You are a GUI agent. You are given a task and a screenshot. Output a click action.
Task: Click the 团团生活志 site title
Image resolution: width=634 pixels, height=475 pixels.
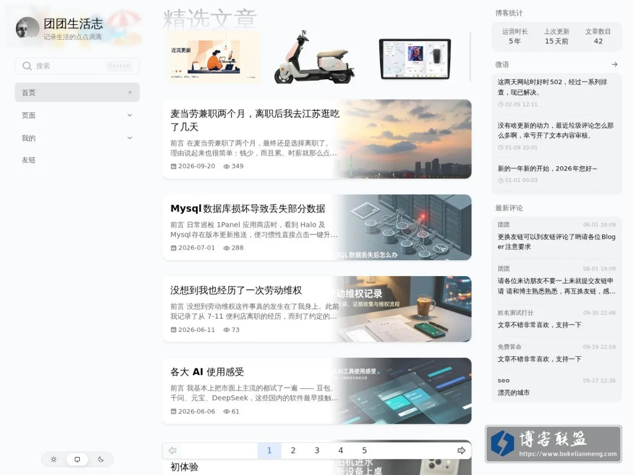(73, 24)
